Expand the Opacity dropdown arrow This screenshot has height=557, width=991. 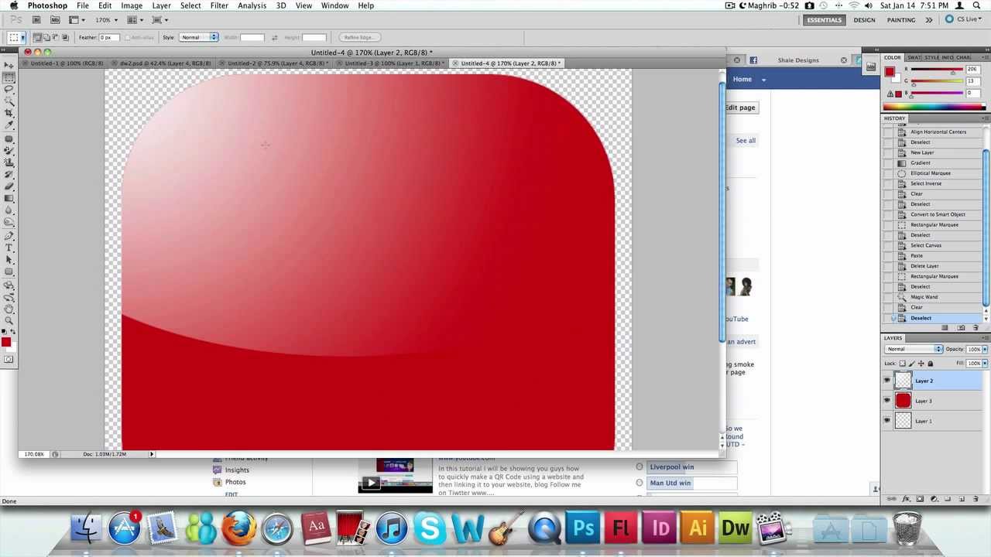(x=985, y=349)
